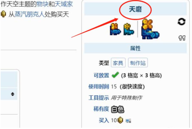Click the 可放置 property link
The height and width of the screenshot is (129, 192).
[101, 75]
